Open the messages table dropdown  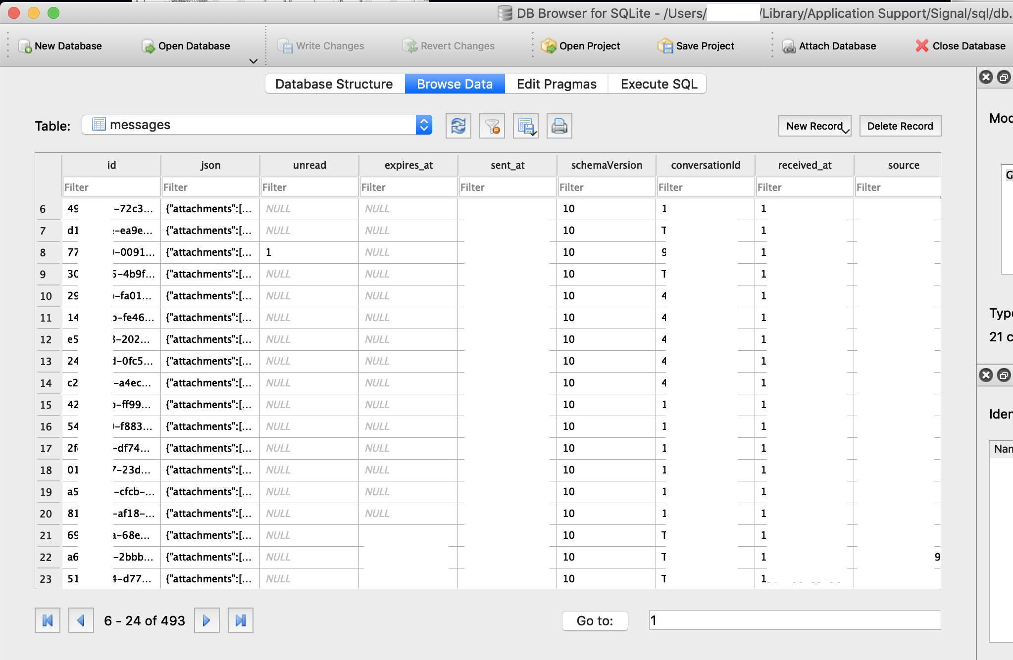257,125
